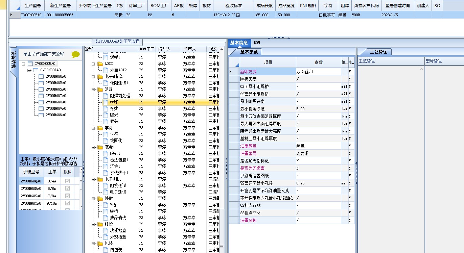Toggle 投料 checkbox for 2V00H6WSA0

point(68,196)
